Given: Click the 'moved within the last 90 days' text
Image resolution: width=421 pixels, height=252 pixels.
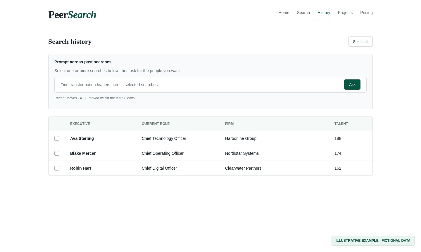Looking at the screenshot, I should 112,98.
